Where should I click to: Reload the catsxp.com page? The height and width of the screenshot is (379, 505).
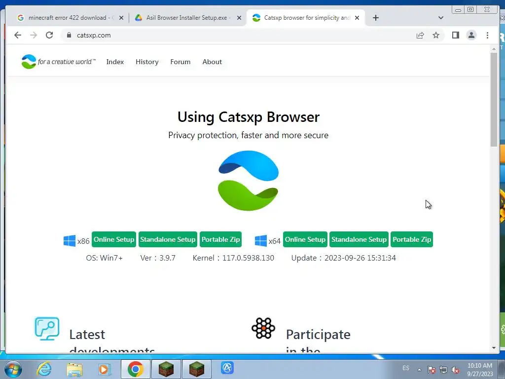(x=49, y=35)
